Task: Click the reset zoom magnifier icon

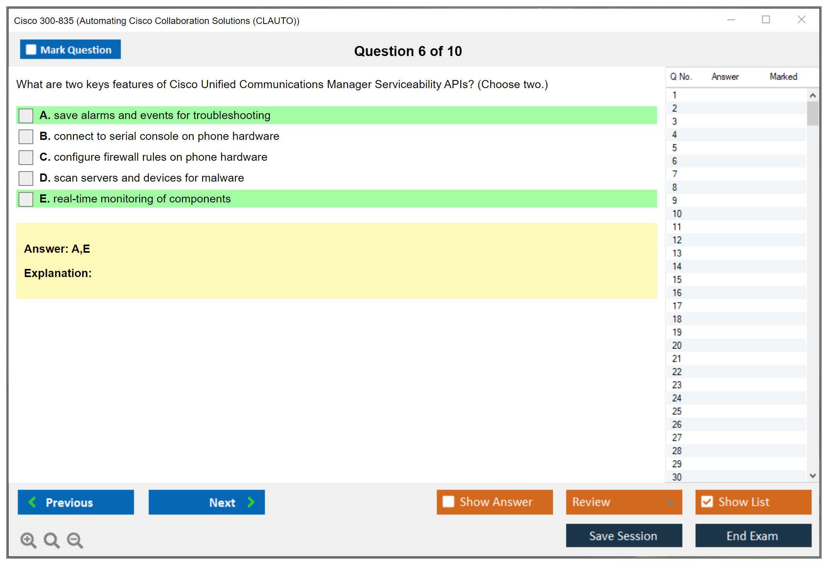Action: click(x=51, y=540)
